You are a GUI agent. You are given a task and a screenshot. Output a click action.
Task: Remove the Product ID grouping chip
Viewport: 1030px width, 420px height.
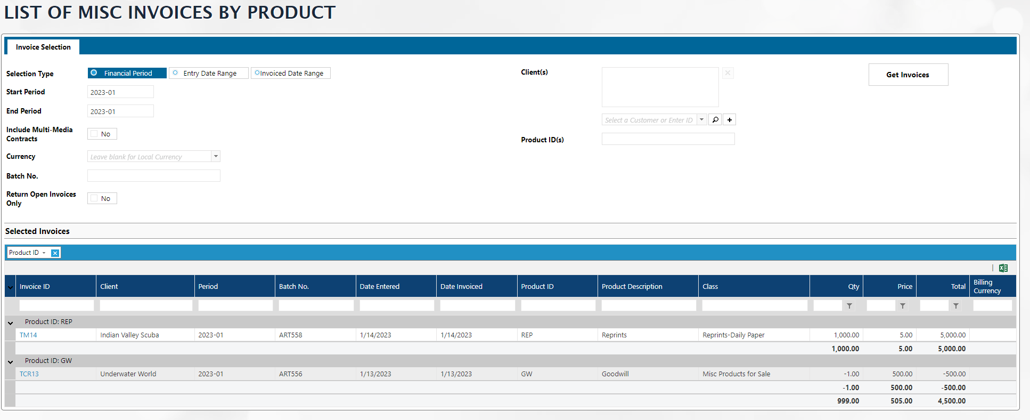click(55, 253)
